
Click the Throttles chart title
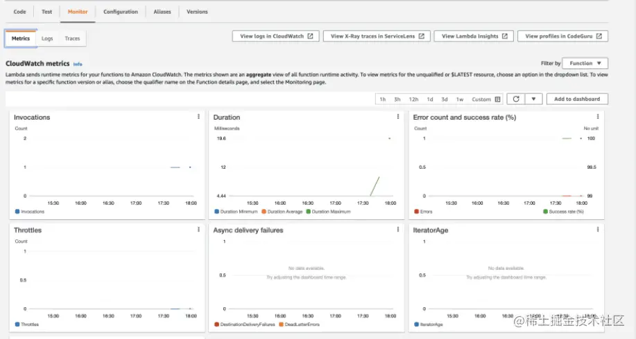tap(28, 230)
